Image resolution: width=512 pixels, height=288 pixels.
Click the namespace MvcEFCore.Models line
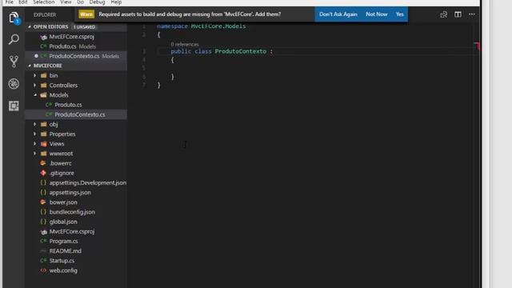tap(201, 26)
